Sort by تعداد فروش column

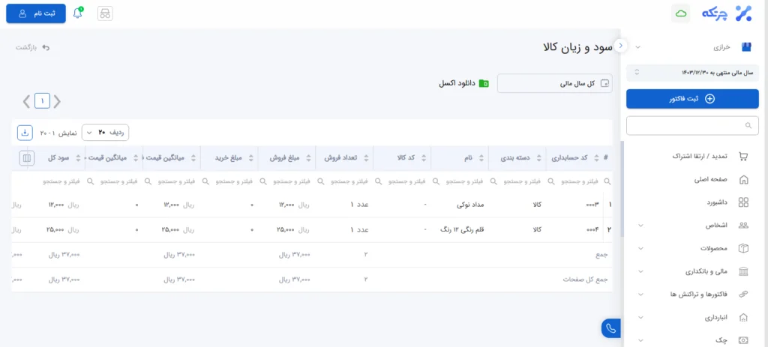pos(366,158)
